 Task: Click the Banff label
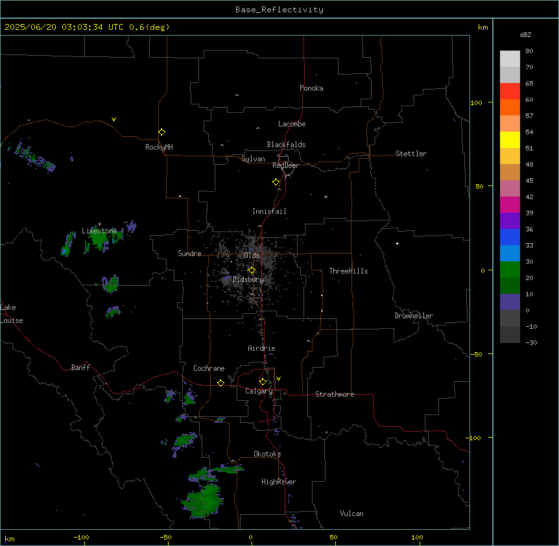pos(80,368)
